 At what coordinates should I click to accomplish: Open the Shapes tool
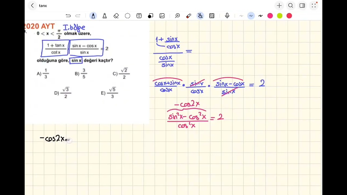point(150,16)
